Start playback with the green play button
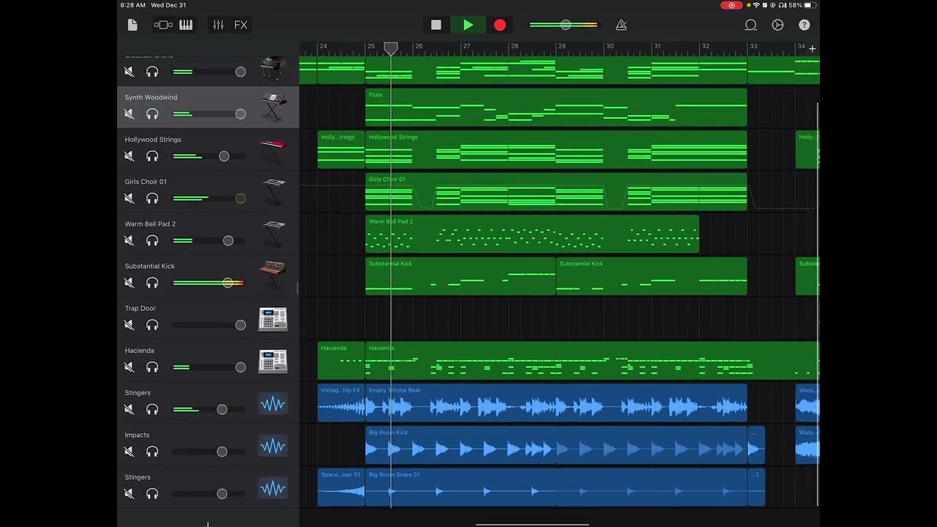Viewport: 937px width, 527px height. (x=468, y=25)
